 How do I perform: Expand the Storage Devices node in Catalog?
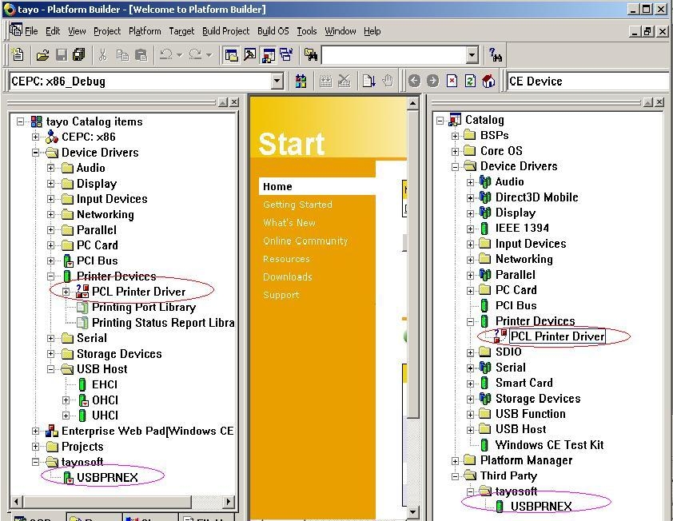tap(471, 398)
